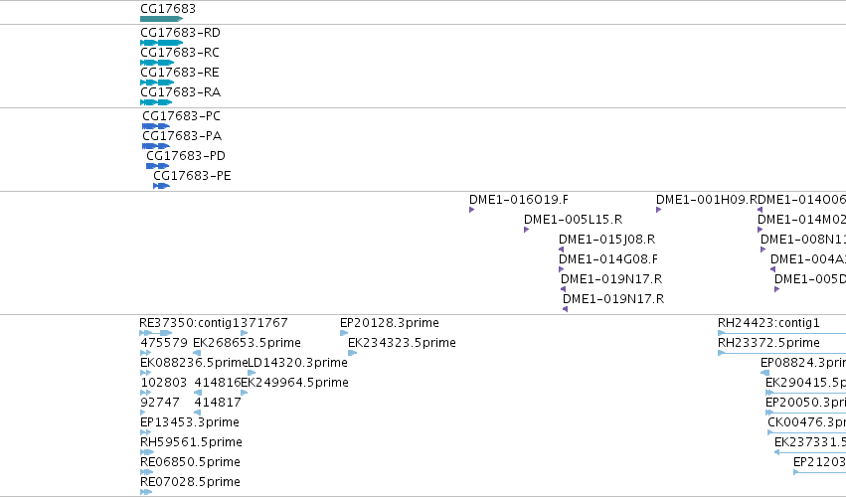Select the CG17683-PE protein arrow

click(x=161, y=186)
